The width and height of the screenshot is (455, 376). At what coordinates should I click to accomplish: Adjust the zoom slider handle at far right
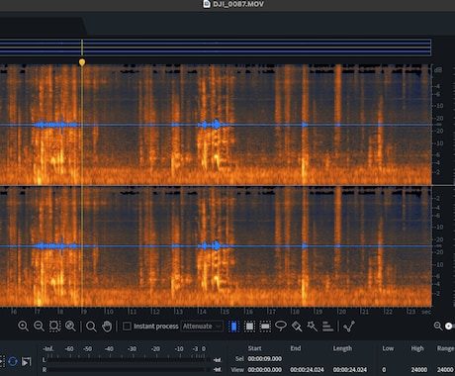pos(449,327)
